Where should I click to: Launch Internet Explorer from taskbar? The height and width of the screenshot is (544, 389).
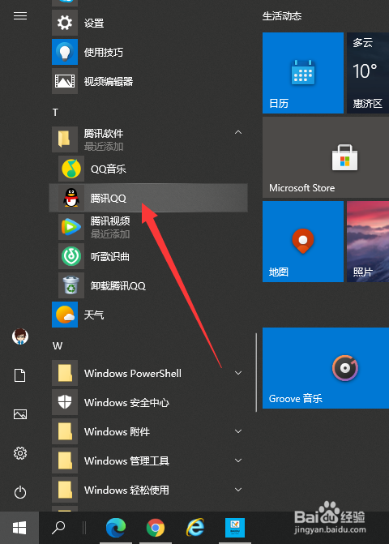pos(195,528)
